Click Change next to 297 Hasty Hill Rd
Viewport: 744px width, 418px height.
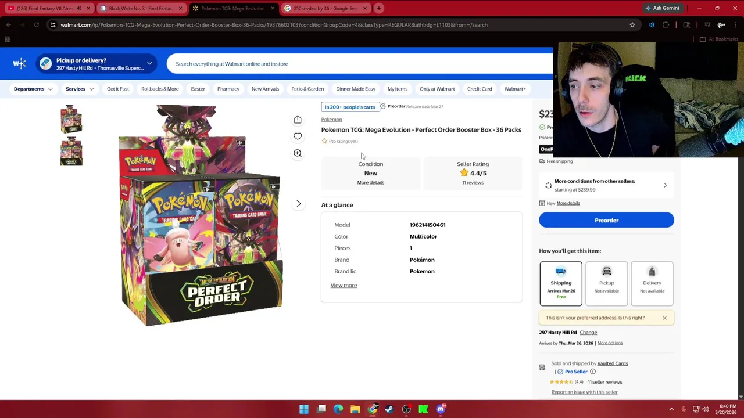tap(588, 333)
